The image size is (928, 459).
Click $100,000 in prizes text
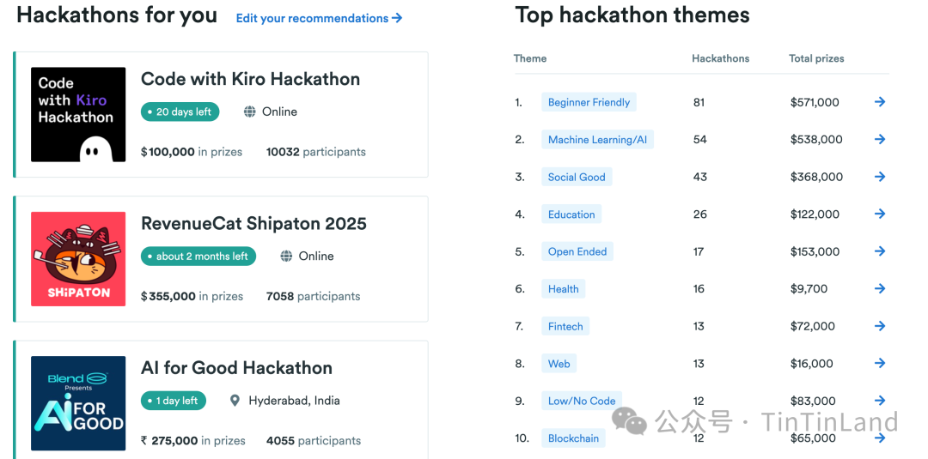coord(192,152)
